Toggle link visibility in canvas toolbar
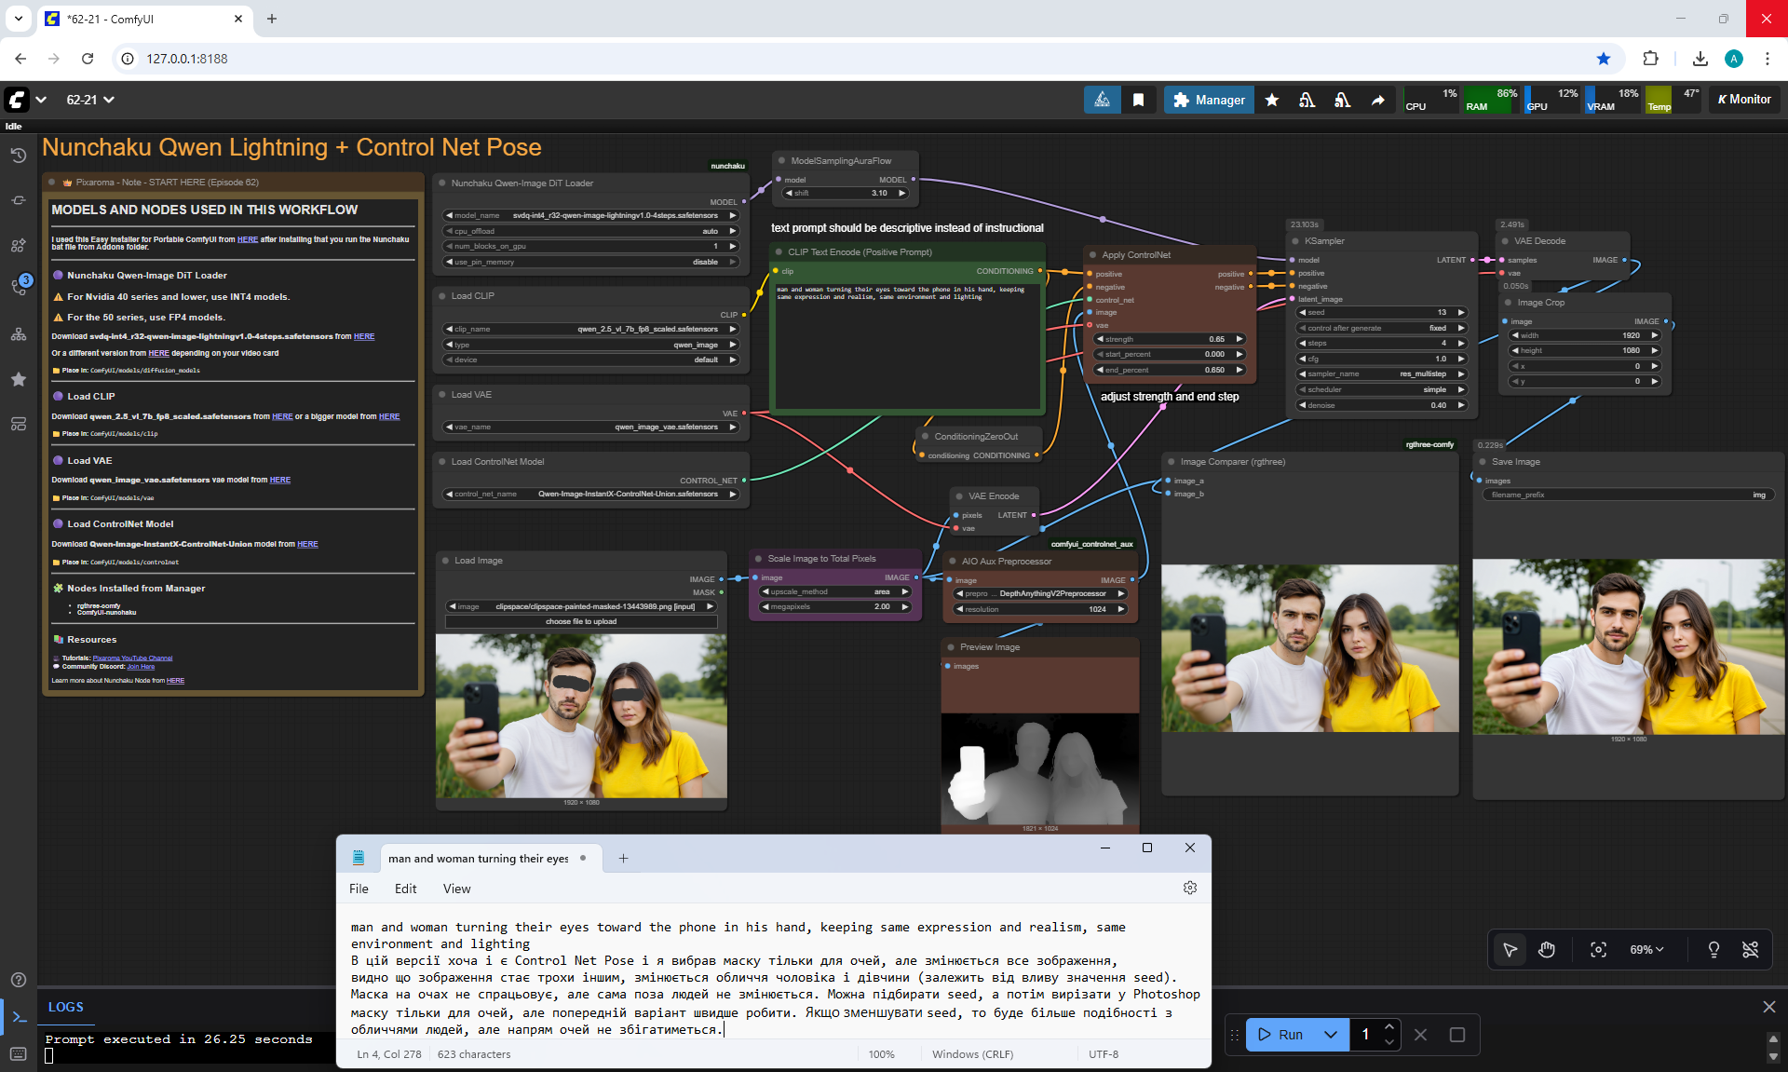 tap(1751, 949)
